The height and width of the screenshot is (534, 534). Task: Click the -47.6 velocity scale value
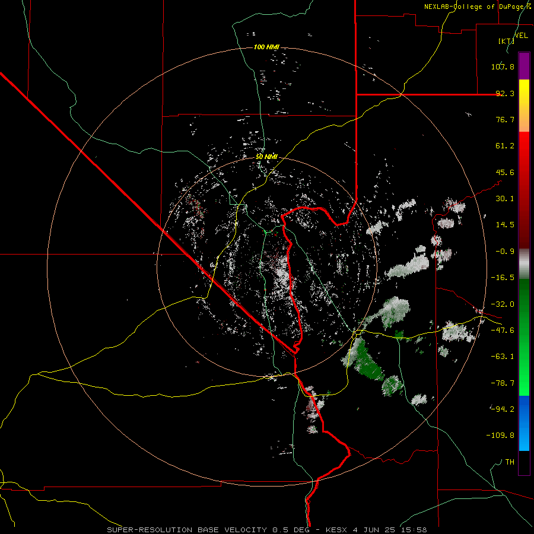[503, 330]
